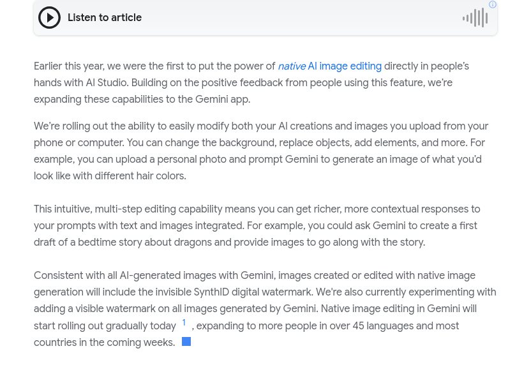The width and height of the screenshot is (531, 374).
Task: Click the empty middle of the audio player bar
Action: (300, 18)
